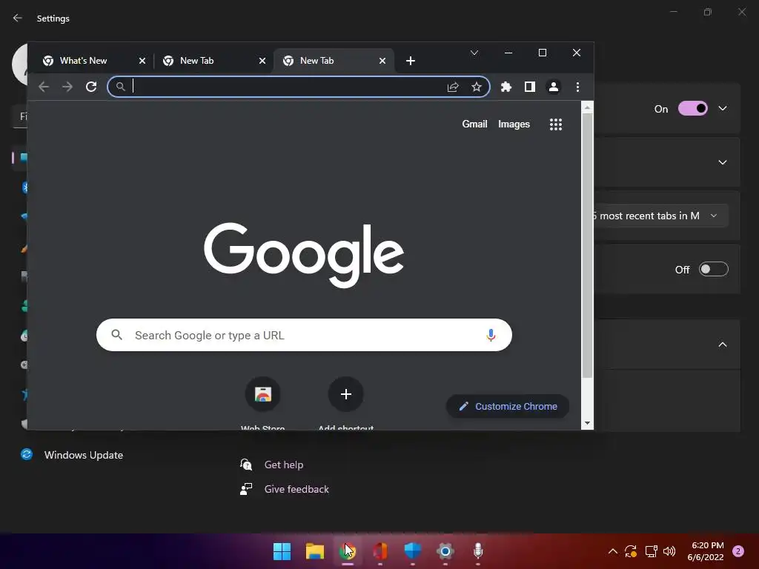The height and width of the screenshot is (569, 759).
Task: Switch to Settings gear on taskbar
Action: 445,551
